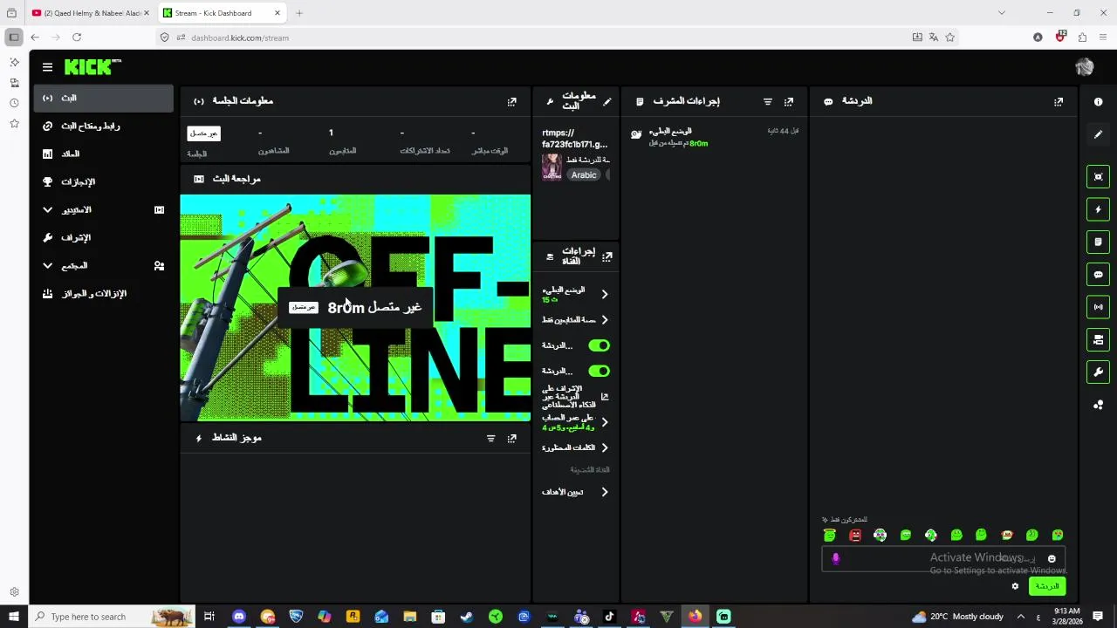Pop out the معلومات الجلسة session info panel
Image resolution: width=1117 pixels, height=628 pixels.
511,101
